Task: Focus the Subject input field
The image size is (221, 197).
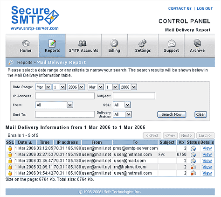Action: (134, 96)
